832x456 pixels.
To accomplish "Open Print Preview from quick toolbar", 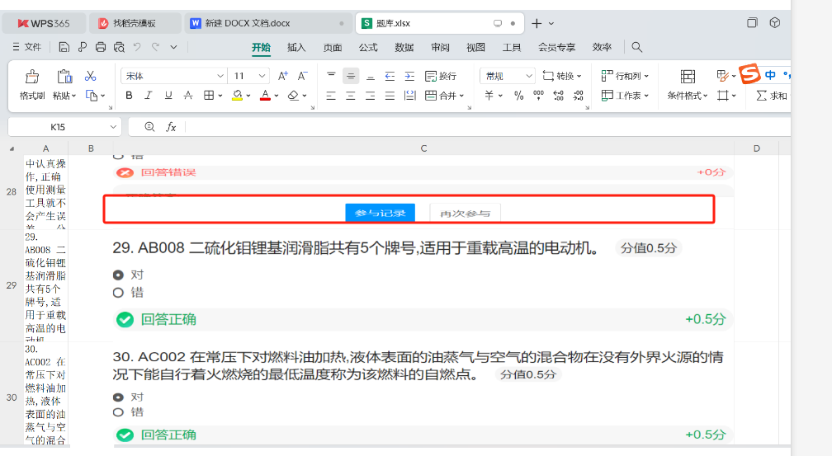I will pos(119,47).
